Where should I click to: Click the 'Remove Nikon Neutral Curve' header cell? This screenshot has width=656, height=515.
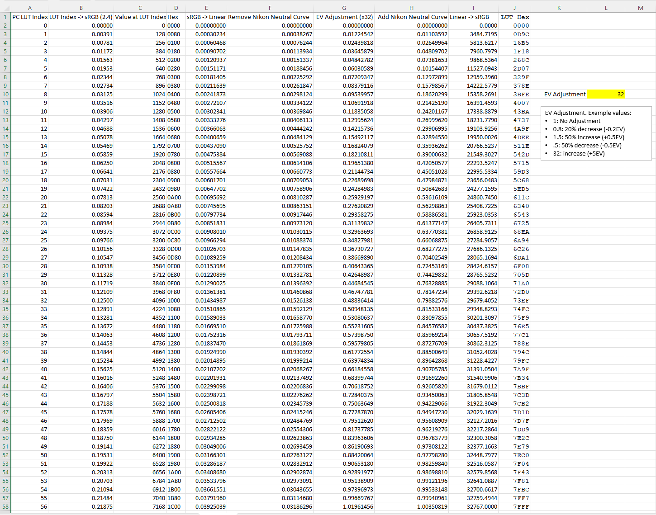(270, 17)
